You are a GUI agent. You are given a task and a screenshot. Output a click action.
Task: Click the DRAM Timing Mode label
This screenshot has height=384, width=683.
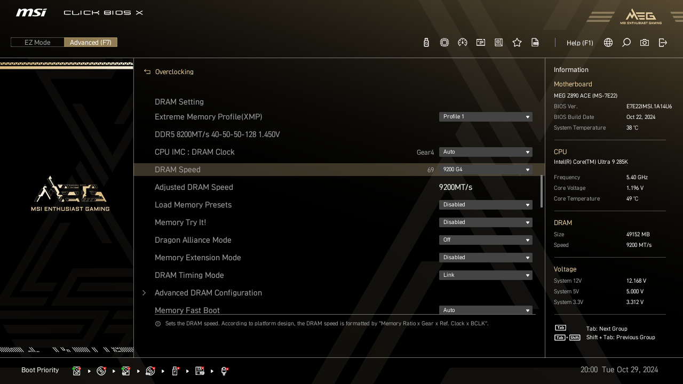click(189, 275)
